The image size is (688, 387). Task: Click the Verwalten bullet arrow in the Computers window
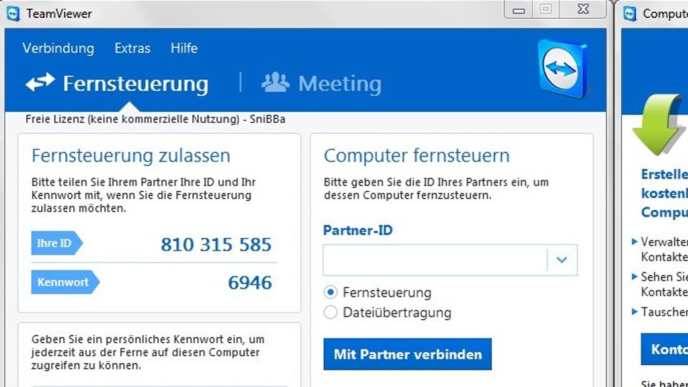click(x=634, y=241)
